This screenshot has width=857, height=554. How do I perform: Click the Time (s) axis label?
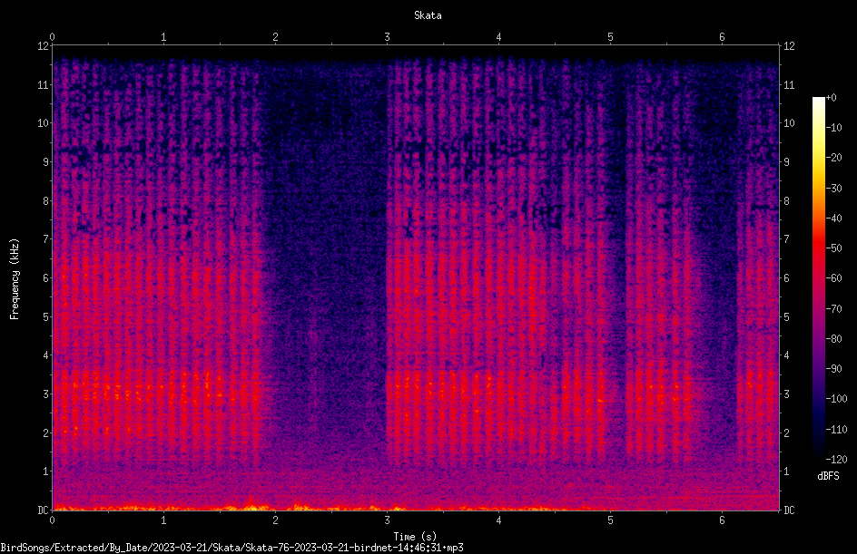415,537
